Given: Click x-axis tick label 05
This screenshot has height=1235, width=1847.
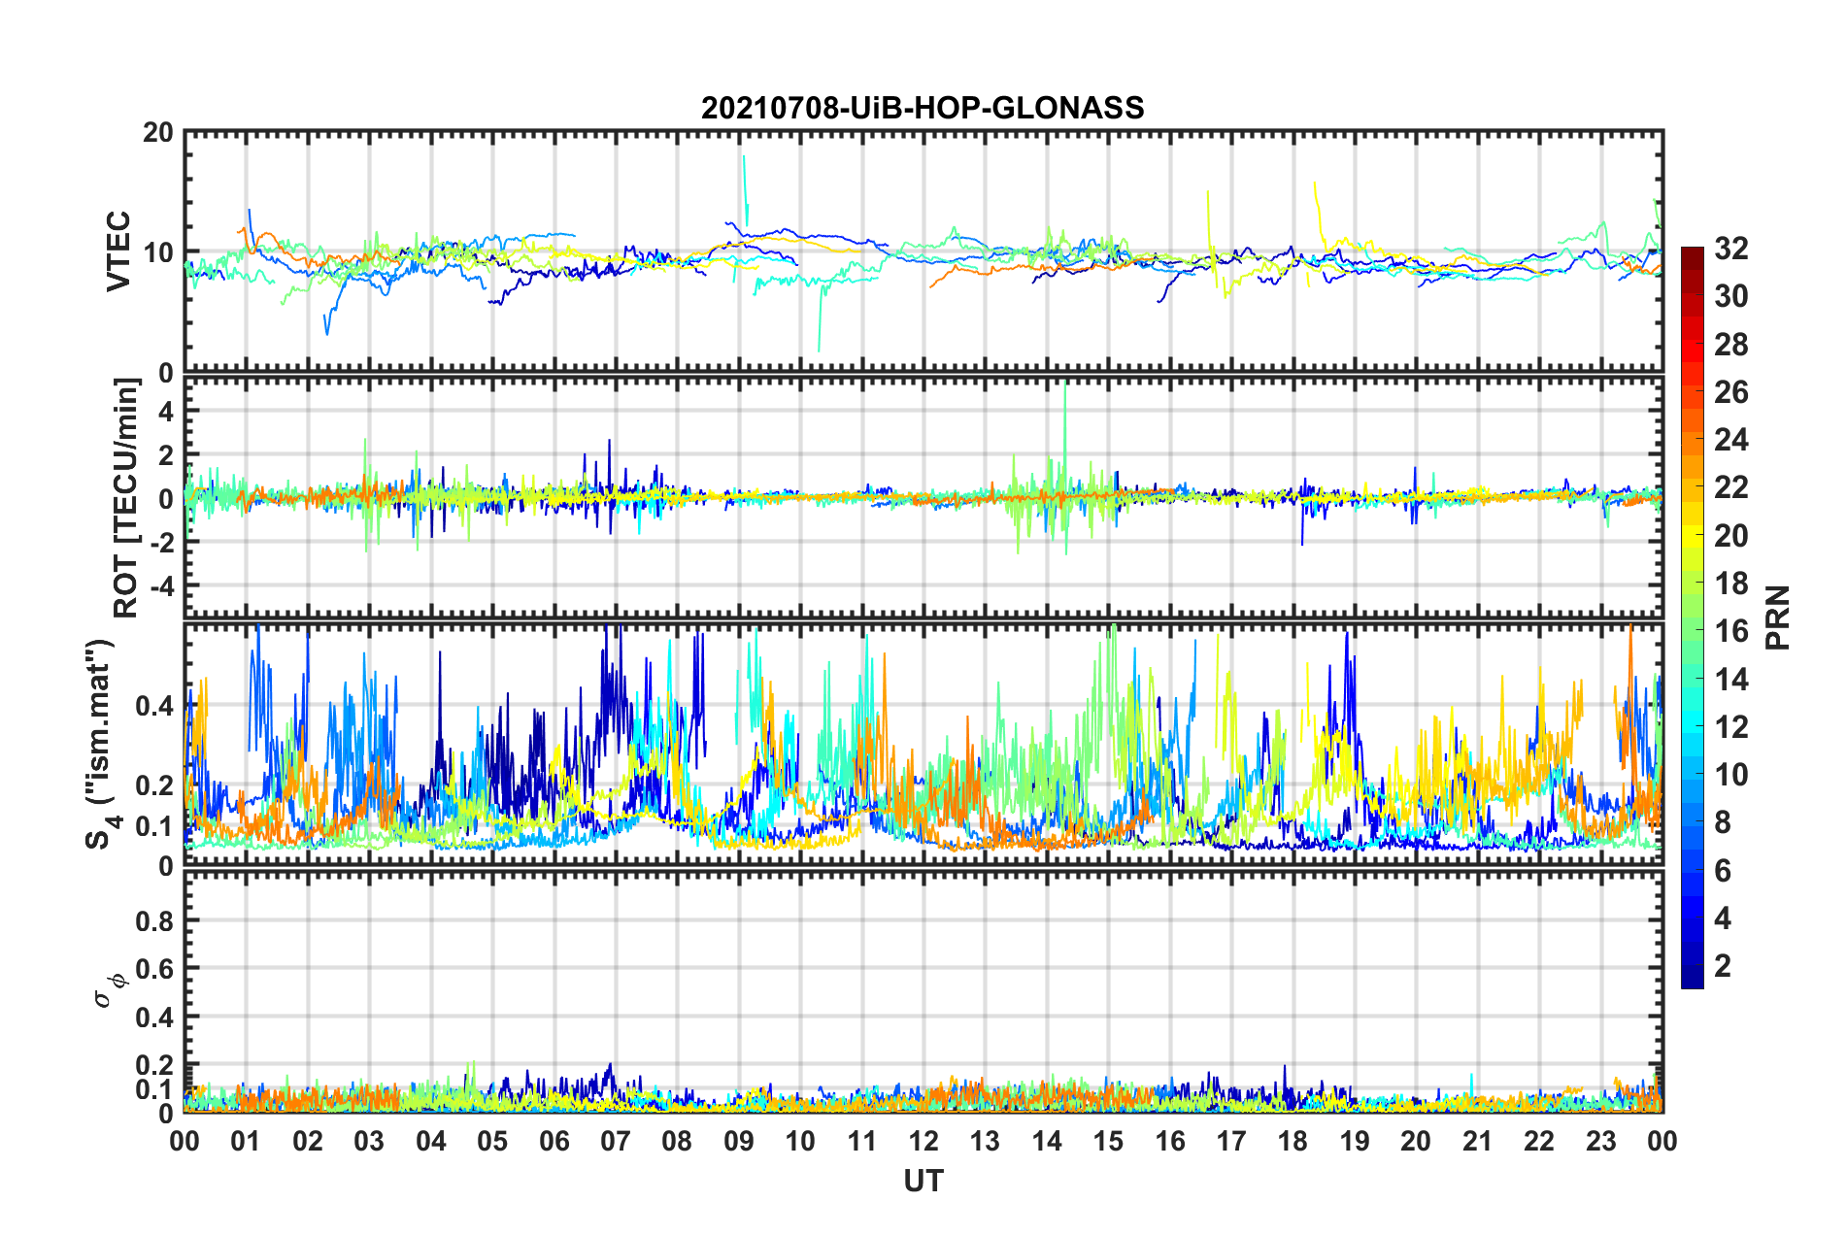Looking at the screenshot, I should (492, 1141).
